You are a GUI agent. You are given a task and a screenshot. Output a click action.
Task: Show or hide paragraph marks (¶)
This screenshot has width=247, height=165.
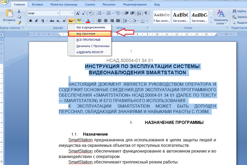coord(146,13)
